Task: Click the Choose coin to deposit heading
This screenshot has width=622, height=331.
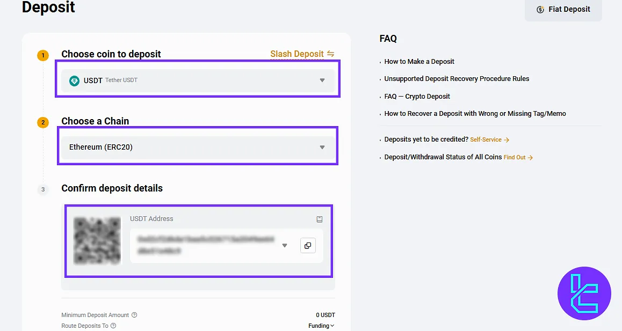Action: pyautogui.click(x=111, y=54)
